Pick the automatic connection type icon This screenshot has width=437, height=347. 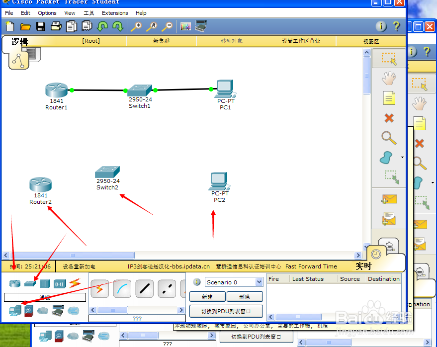pos(100,289)
